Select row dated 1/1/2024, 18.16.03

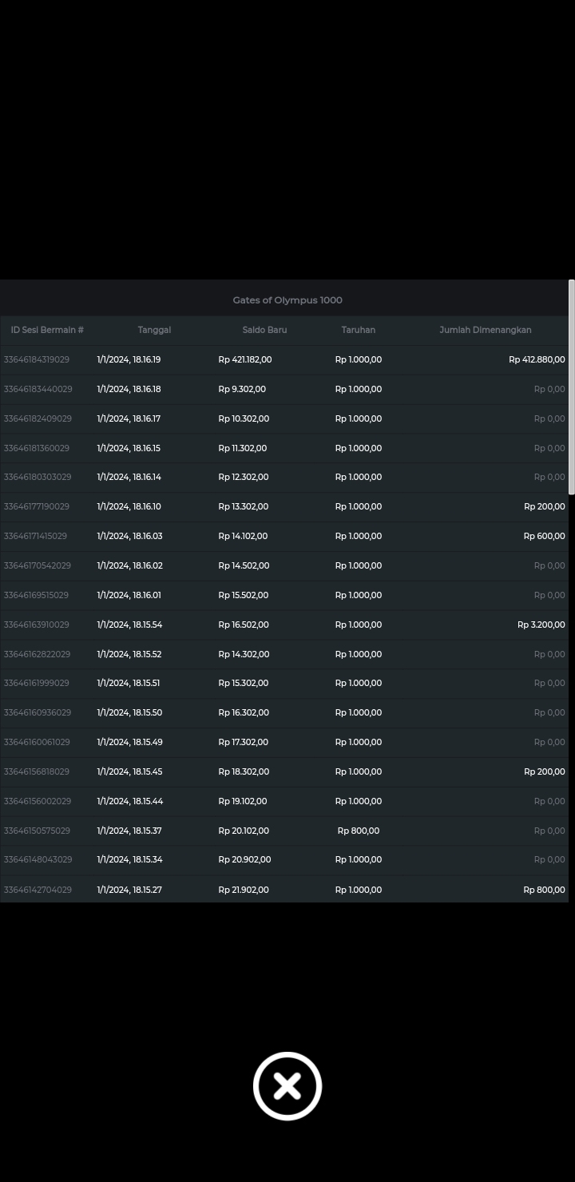129,536
